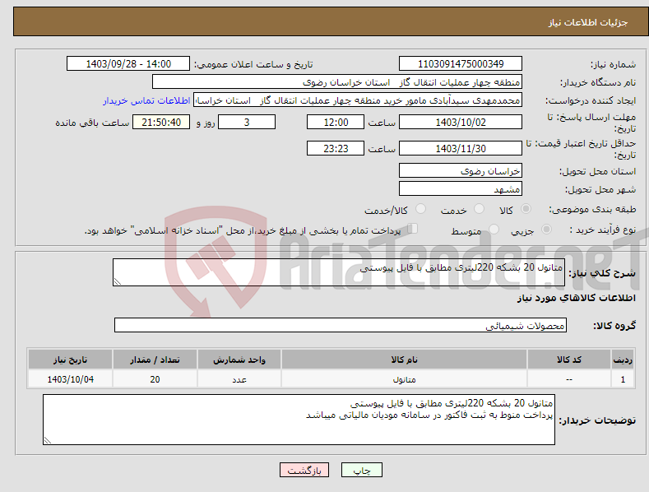The height and width of the screenshot is (492, 649).
Task: Click the quantity cell showing 20
Action: 155,379
